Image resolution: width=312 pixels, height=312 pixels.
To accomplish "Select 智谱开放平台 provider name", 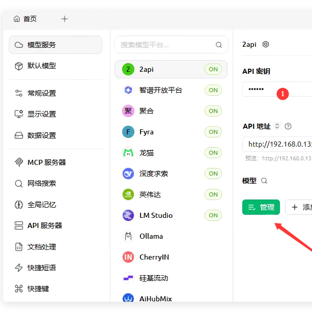I will point(161,90).
